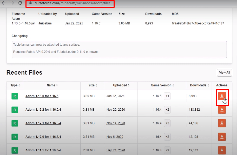Click release type R badge for Adorn 1.13.0

tap(15, 96)
